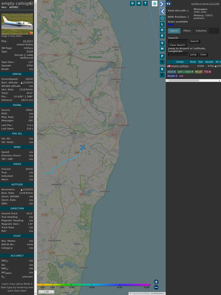Toggle the L labels button
This screenshot has width=221, height=295.
click(162, 24)
